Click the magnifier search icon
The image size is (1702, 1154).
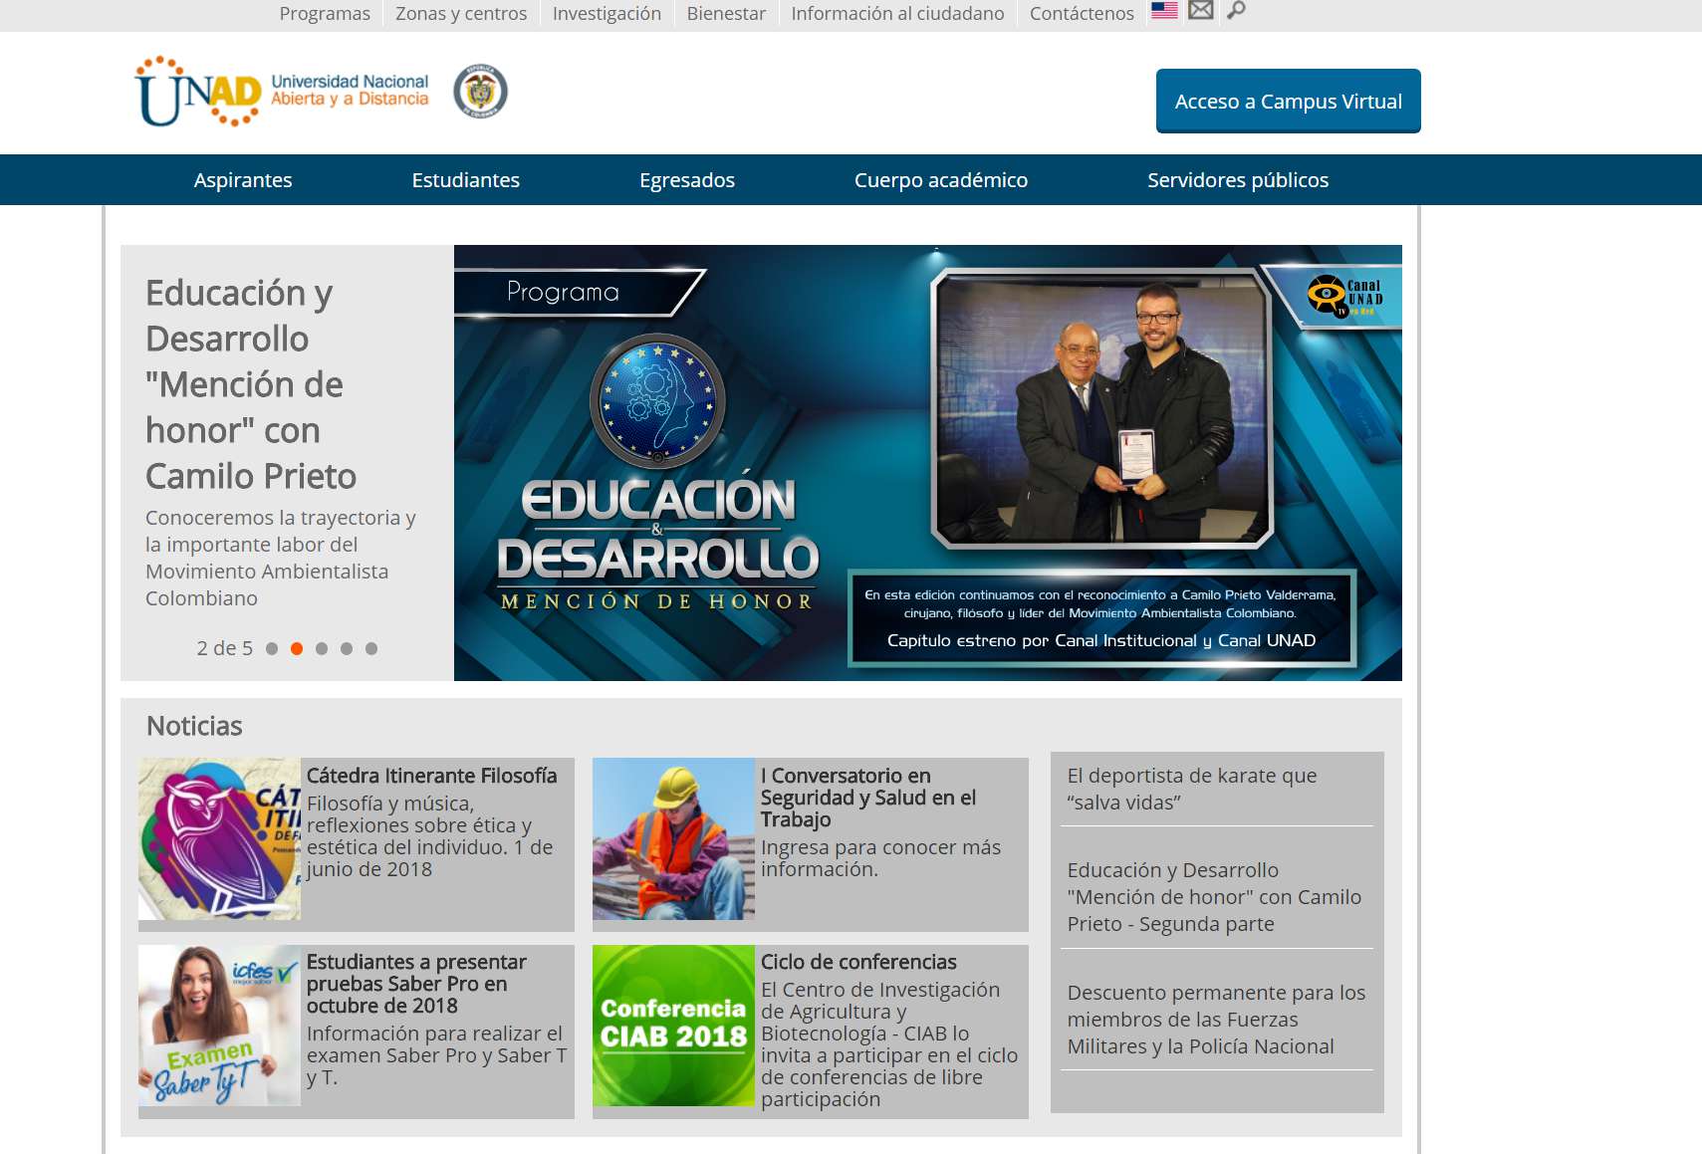(1236, 11)
